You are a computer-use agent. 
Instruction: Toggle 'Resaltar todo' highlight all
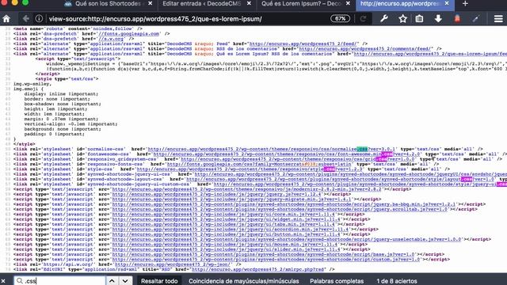[159, 281]
